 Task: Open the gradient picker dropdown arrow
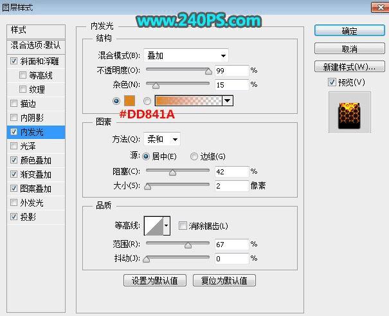[228, 101]
